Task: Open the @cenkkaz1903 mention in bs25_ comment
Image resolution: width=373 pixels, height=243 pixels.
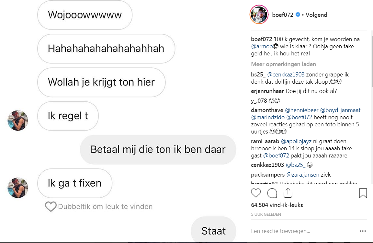Action: pyautogui.click(x=286, y=75)
